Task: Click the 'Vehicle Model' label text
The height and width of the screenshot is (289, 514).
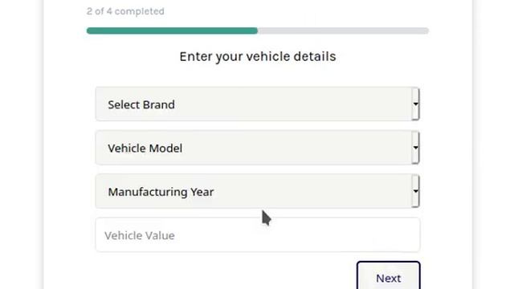Action: point(145,149)
